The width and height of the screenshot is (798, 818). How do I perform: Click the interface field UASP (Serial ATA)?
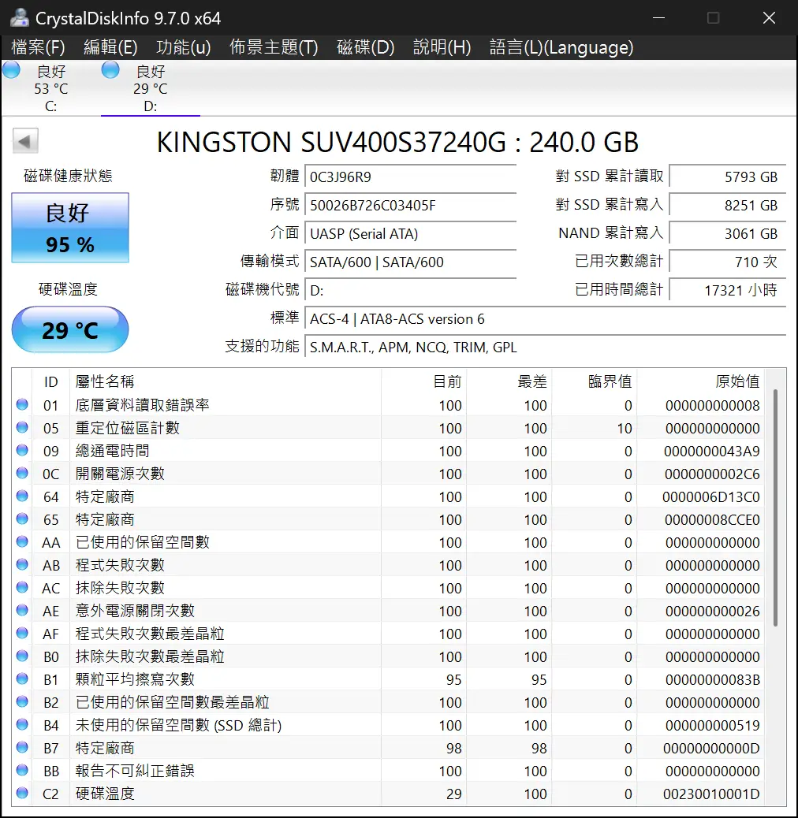(411, 233)
